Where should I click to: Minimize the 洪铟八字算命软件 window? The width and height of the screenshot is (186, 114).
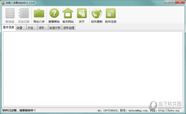[167, 2]
